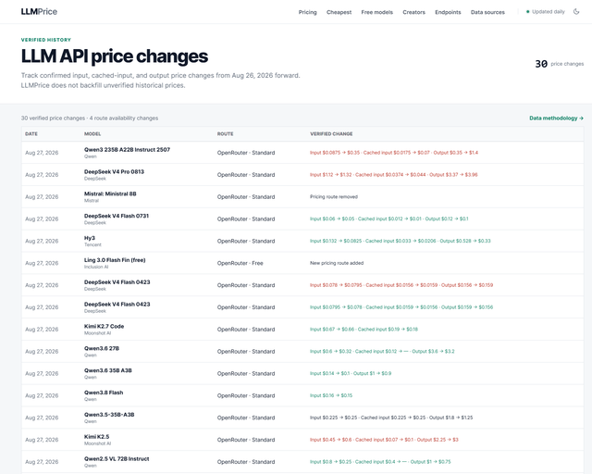592x474 pixels.
Task: Open the Hy3 model by Tencent
Action: [90, 238]
